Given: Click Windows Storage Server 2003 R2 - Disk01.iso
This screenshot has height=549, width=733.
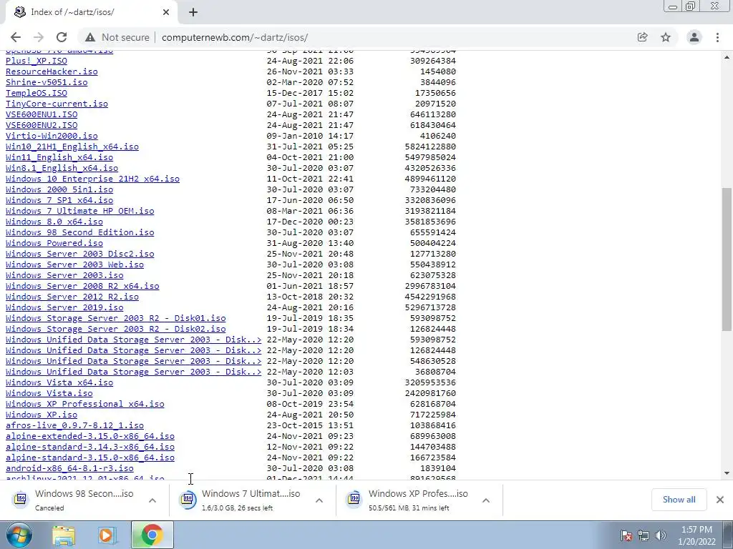Looking at the screenshot, I should tap(116, 318).
